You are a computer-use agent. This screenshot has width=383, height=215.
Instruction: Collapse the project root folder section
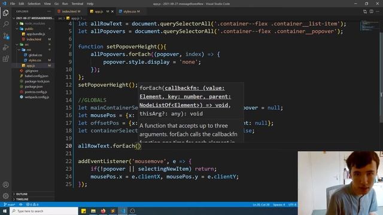33,18
